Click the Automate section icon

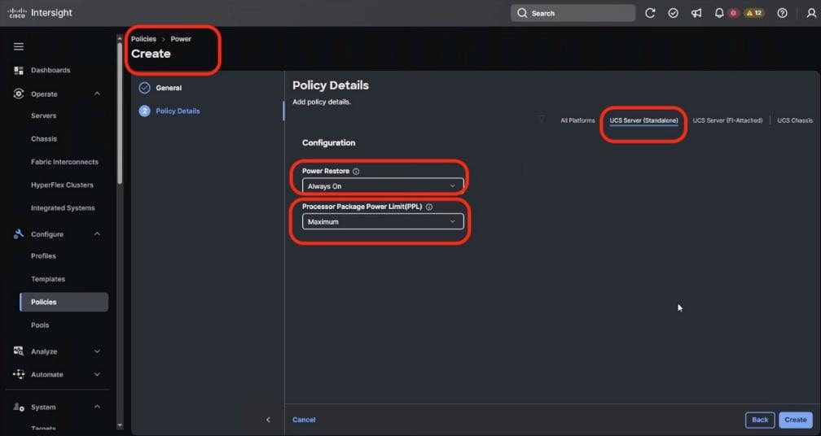point(19,374)
